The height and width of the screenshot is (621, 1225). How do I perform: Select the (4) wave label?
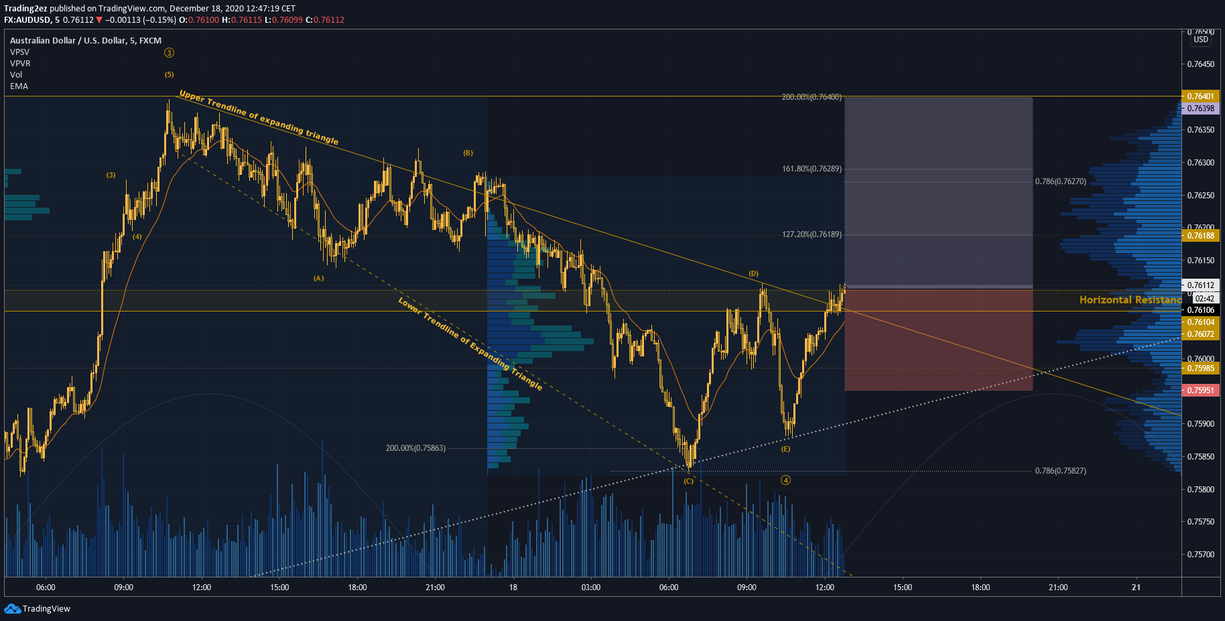pos(137,236)
